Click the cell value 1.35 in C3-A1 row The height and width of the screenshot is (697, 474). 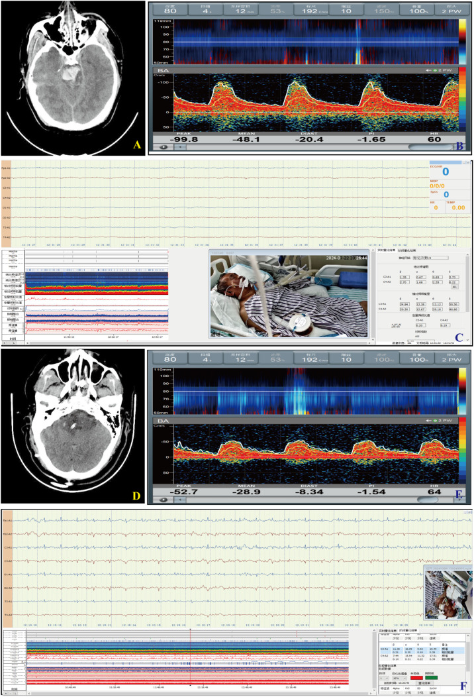pyautogui.click(x=404, y=277)
